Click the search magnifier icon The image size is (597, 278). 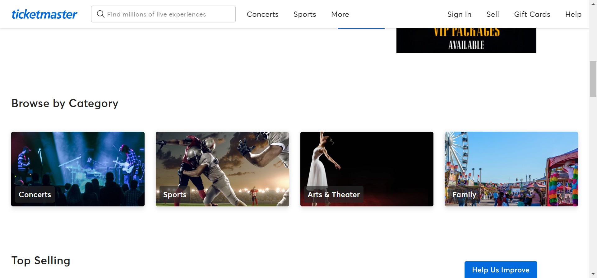coord(100,14)
